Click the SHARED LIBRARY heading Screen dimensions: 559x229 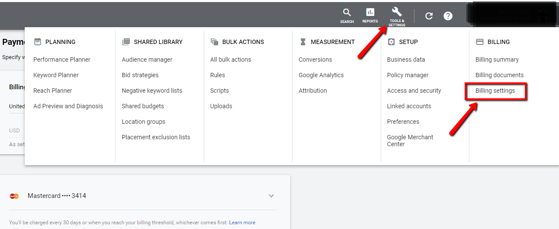(158, 42)
